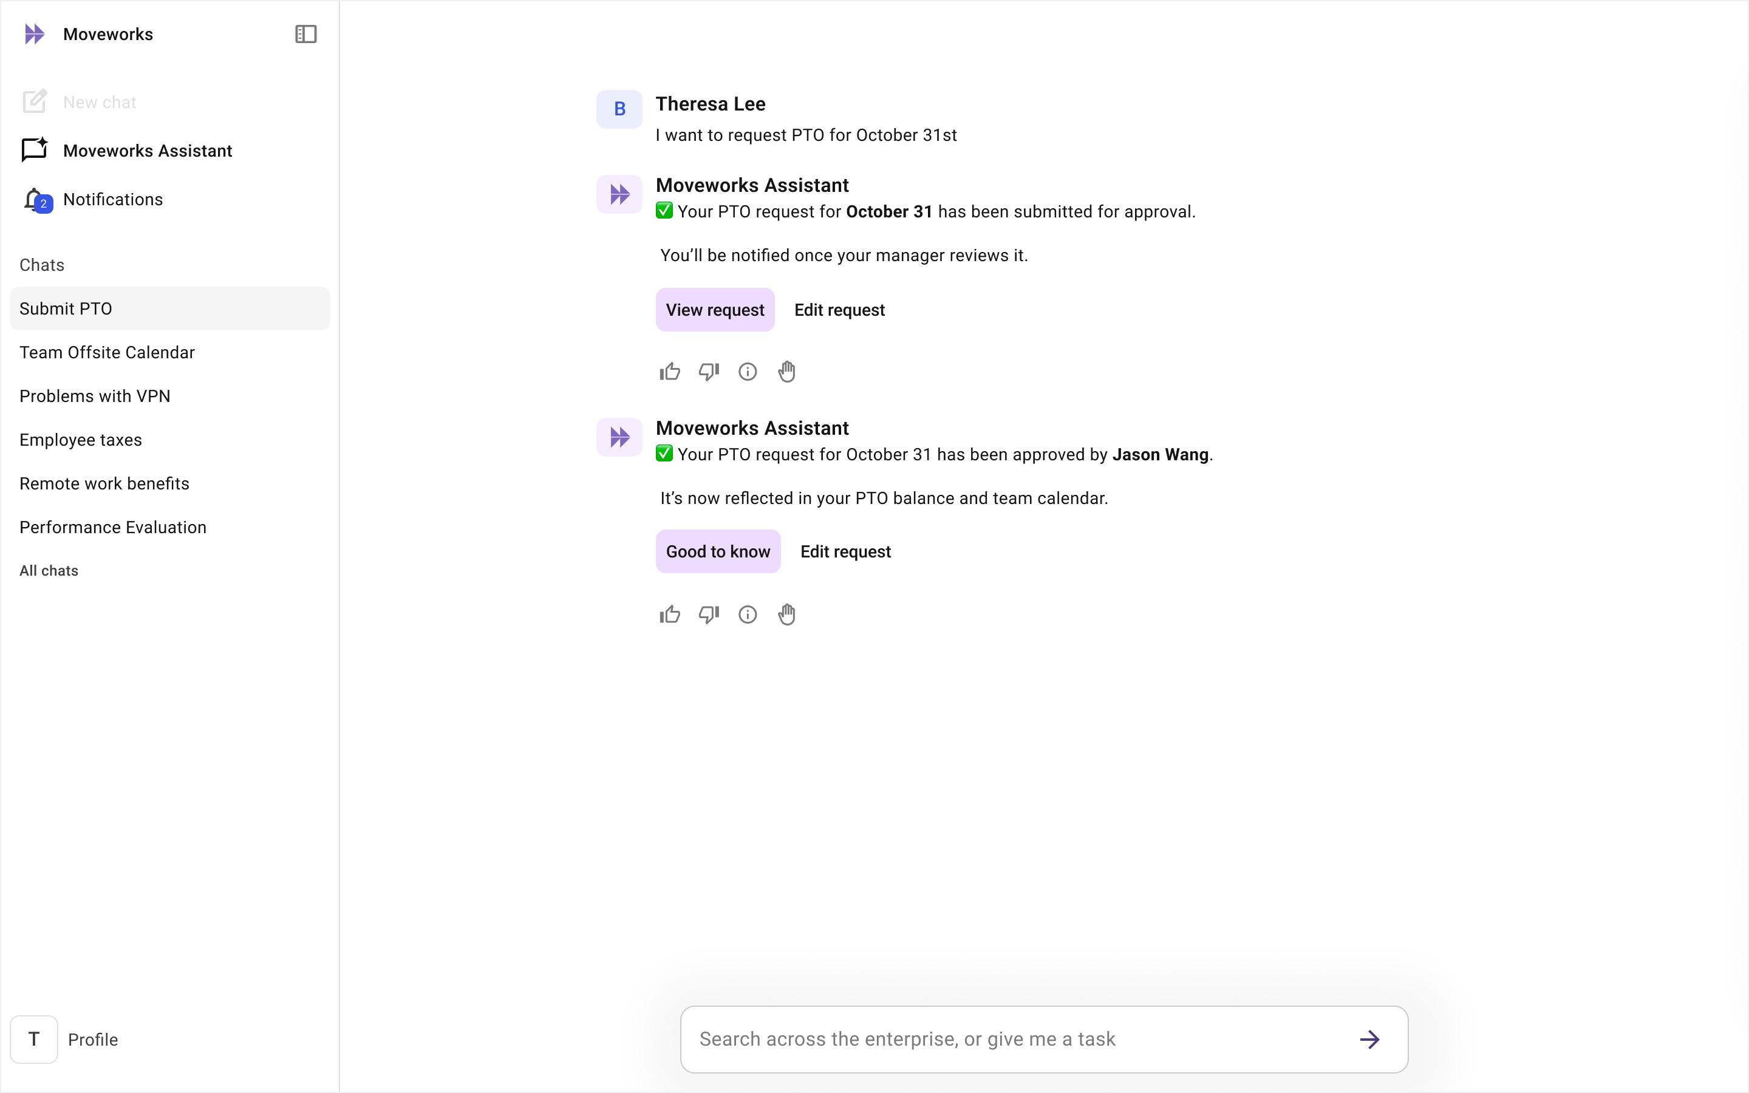Thumbs up the approved PTO message
Screen dimensions: 1749x1093
click(670, 615)
